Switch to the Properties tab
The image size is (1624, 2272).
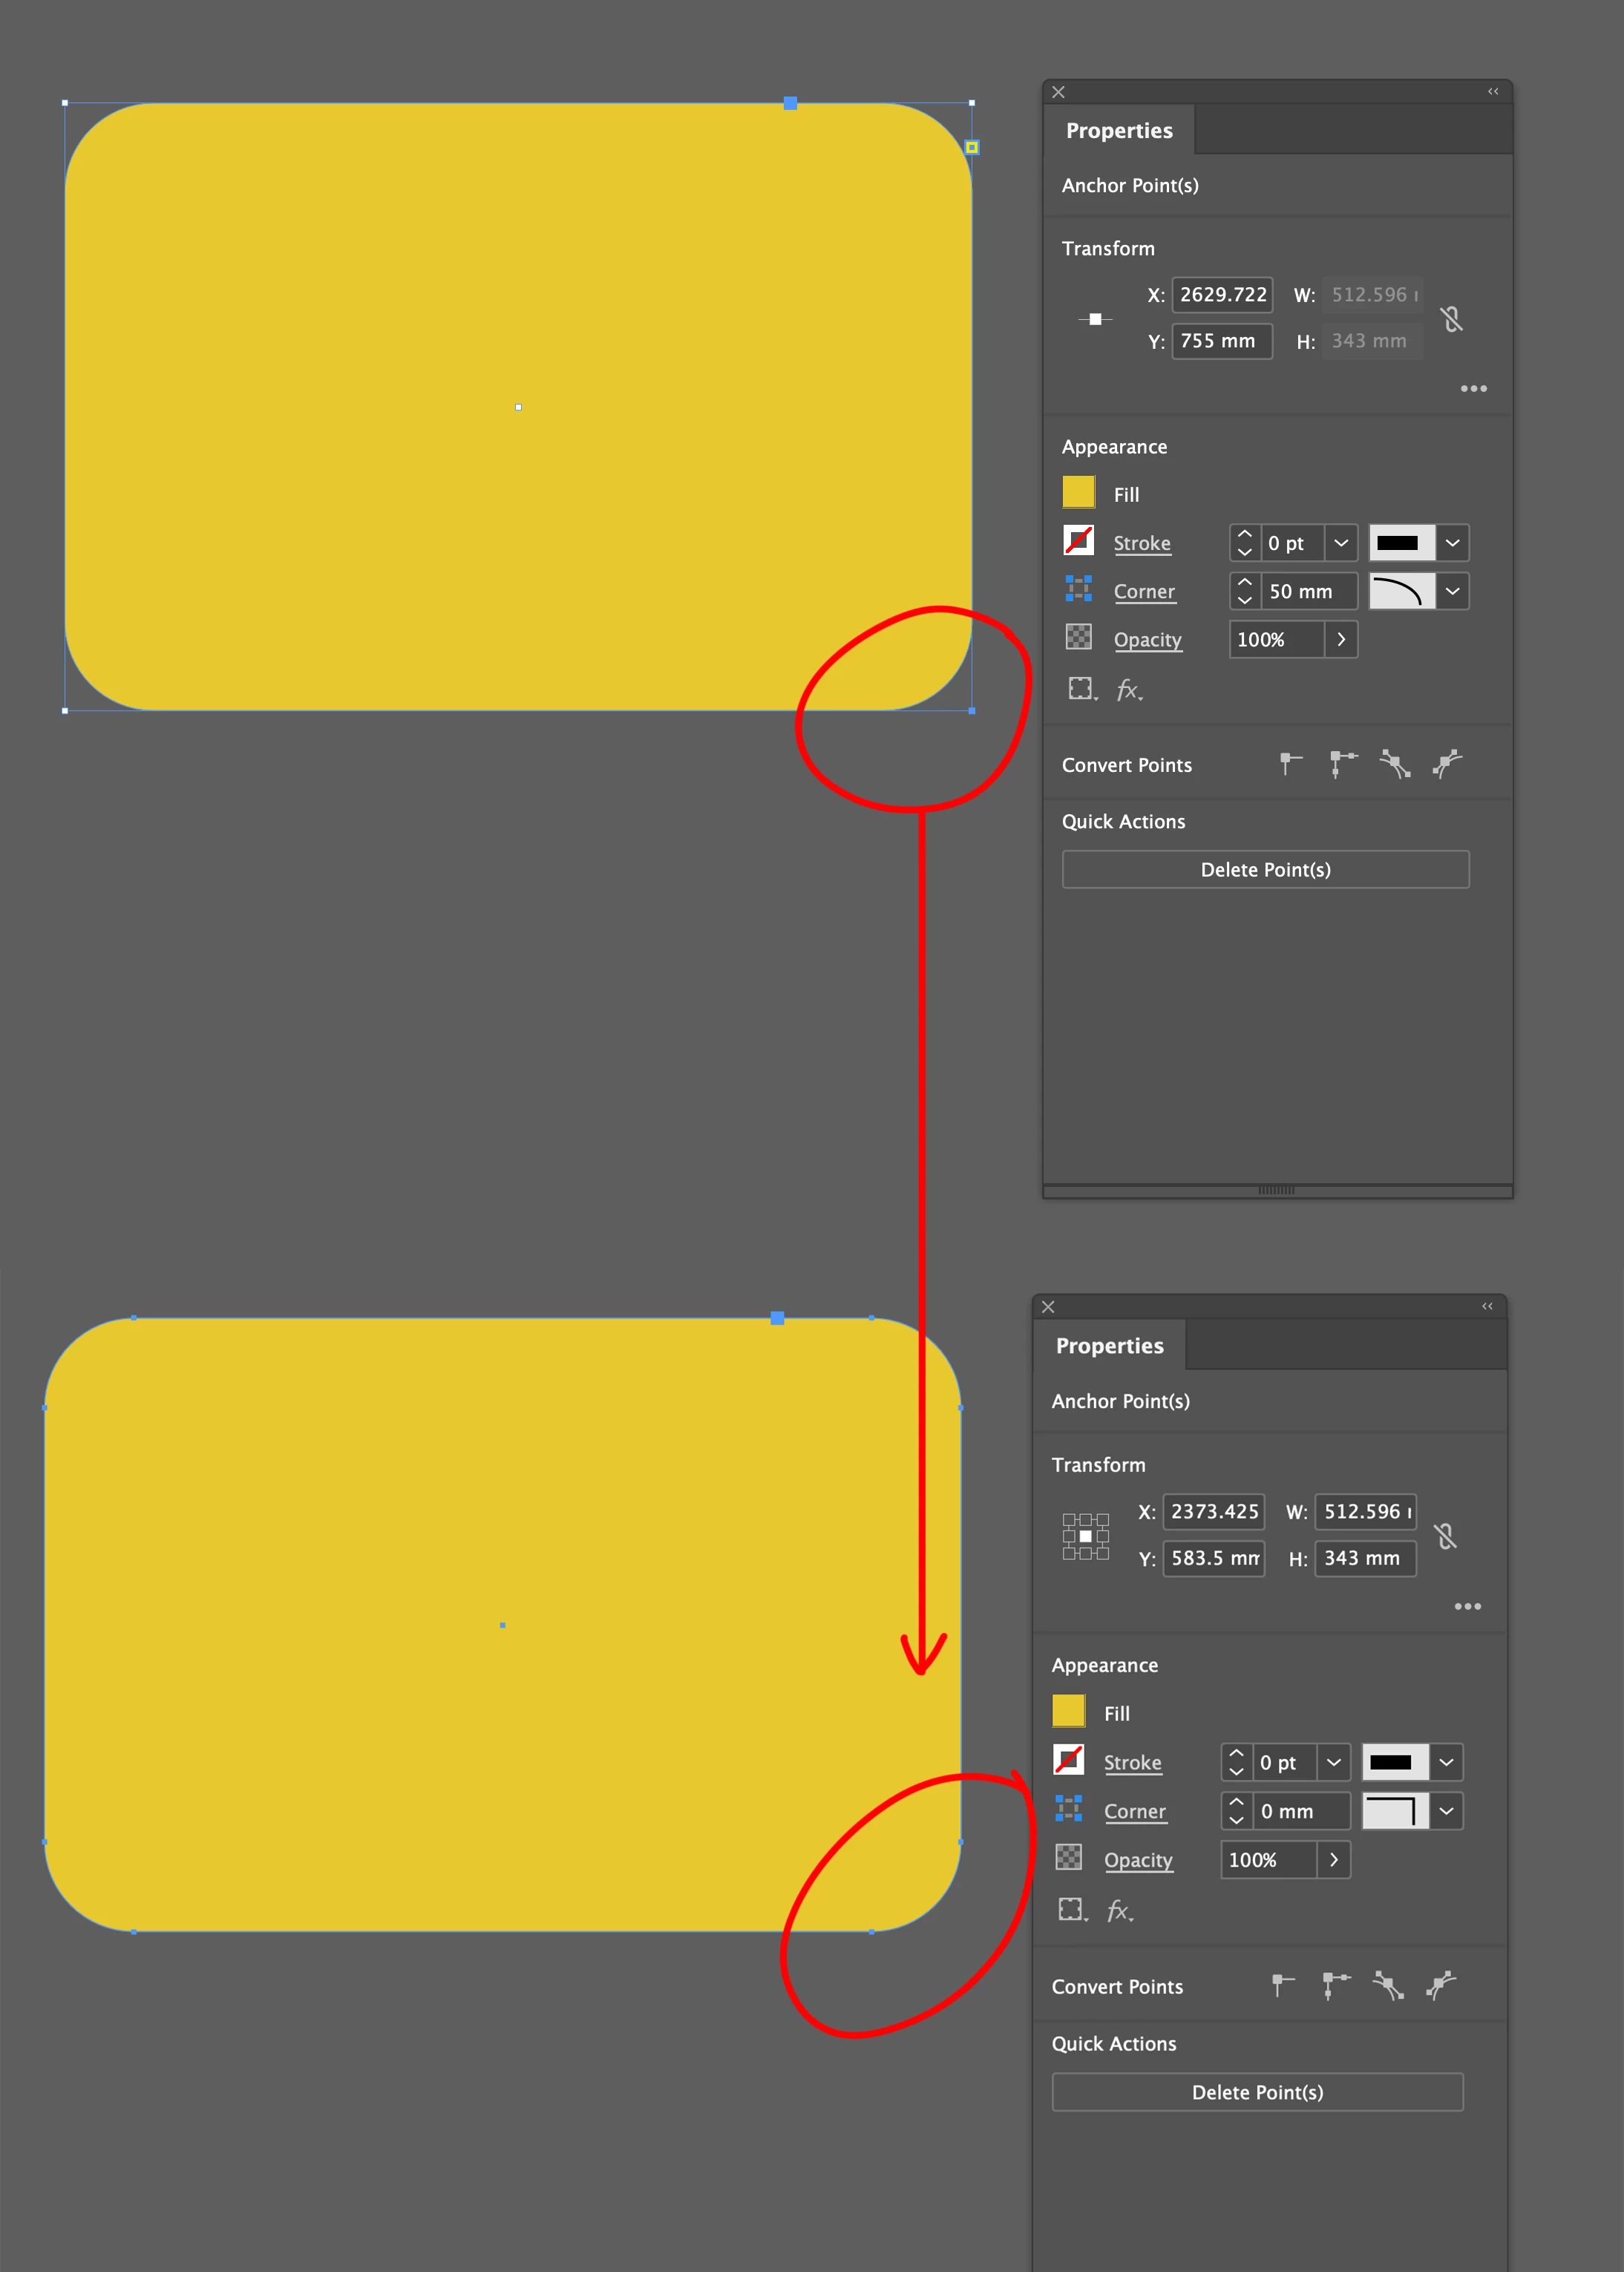pos(1119,131)
